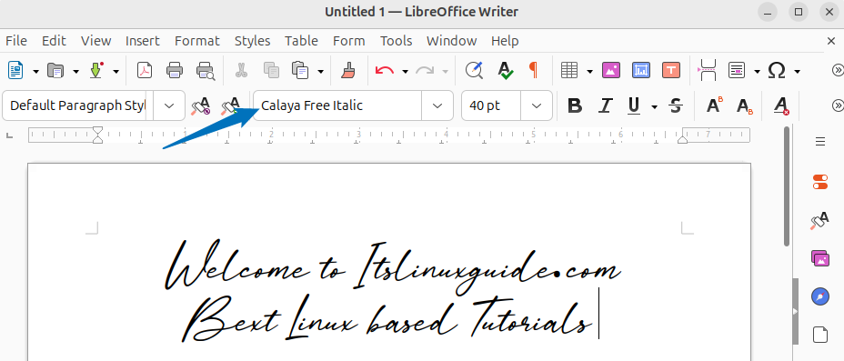This screenshot has height=361, width=844.
Task: Click the Cut scissors icon
Action: pos(241,70)
